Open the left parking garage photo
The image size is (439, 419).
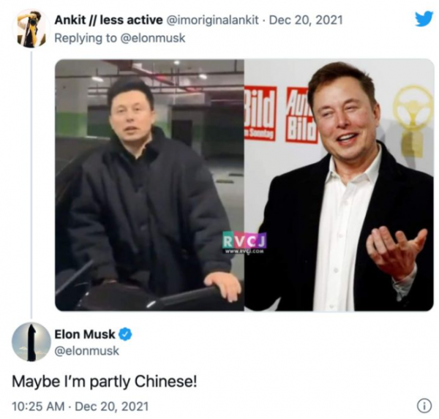149,185
